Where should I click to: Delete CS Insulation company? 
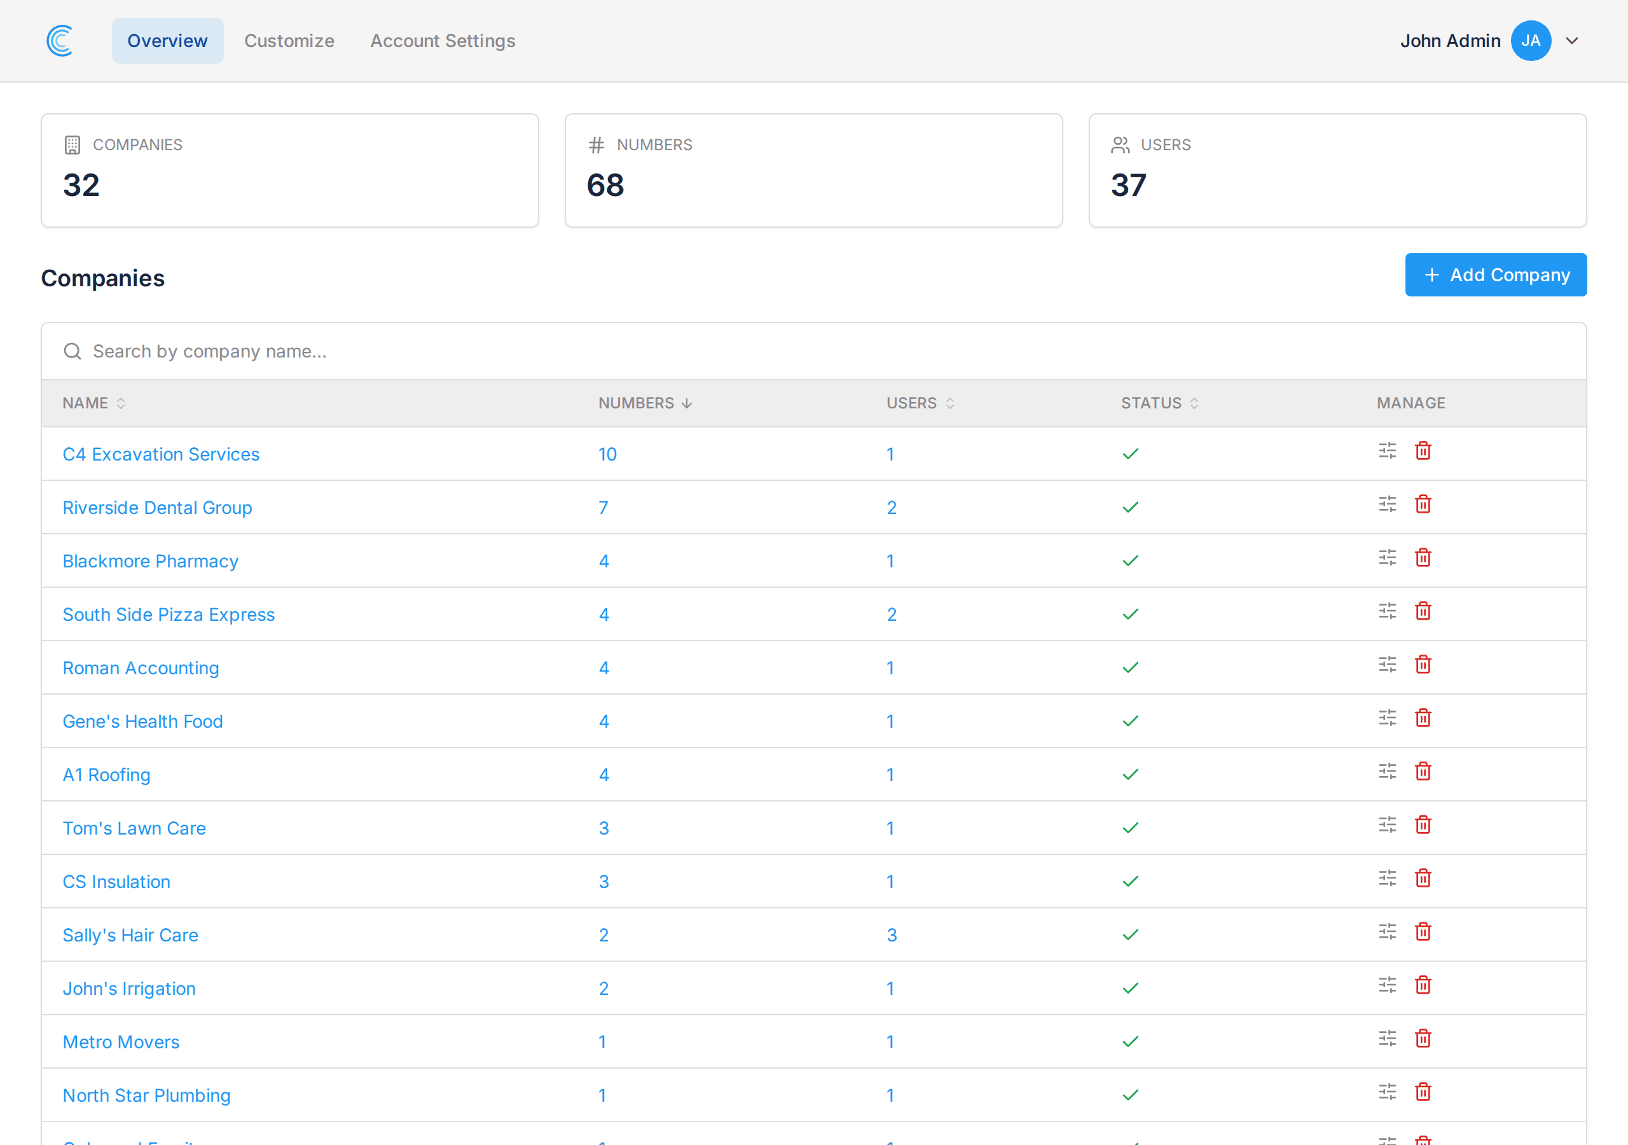click(x=1423, y=878)
